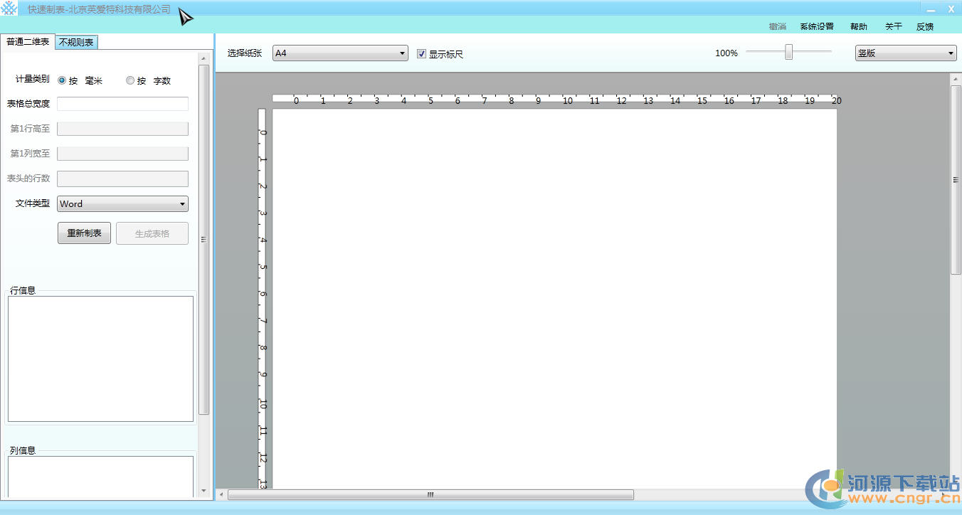Open the 选择纸张 A4 dropdown

tap(340, 53)
